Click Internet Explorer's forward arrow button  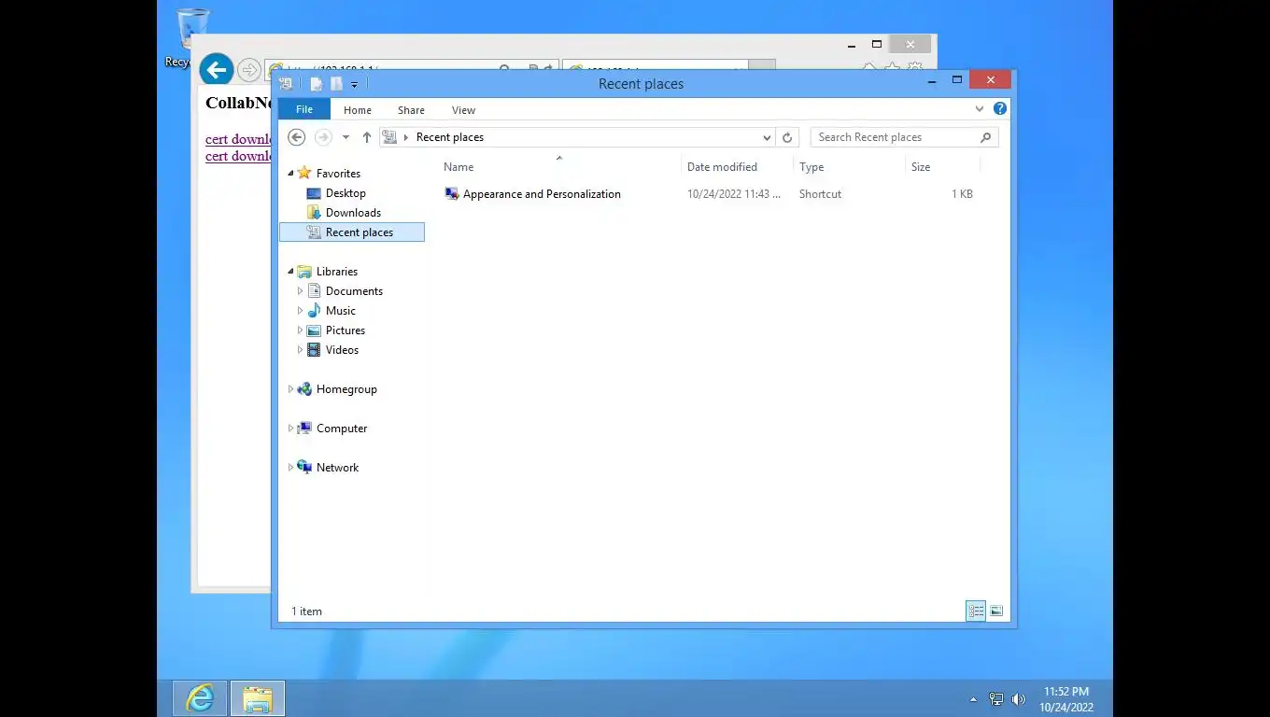pos(249,70)
